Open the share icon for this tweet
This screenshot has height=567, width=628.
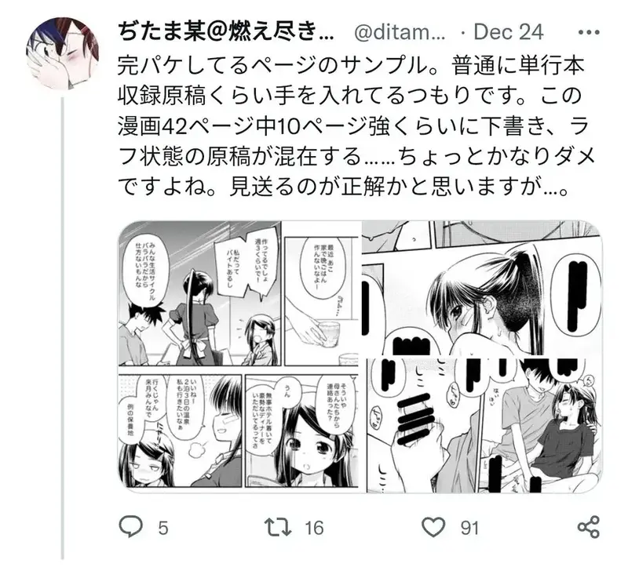pyautogui.click(x=588, y=527)
